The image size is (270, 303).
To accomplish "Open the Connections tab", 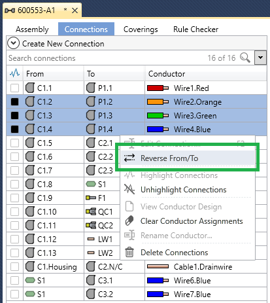I will pos(86,29).
